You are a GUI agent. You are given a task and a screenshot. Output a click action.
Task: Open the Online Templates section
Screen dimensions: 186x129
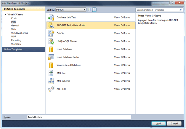pos(23,49)
